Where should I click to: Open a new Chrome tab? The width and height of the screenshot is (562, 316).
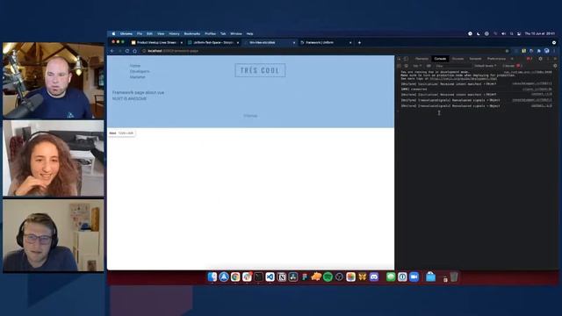pyautogui.click(x=359, y=43)
